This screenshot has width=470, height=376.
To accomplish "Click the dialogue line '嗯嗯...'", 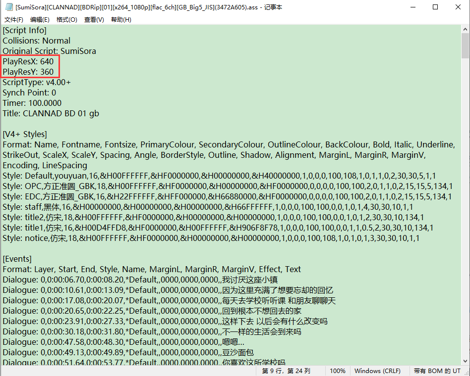I will [123, 342].
